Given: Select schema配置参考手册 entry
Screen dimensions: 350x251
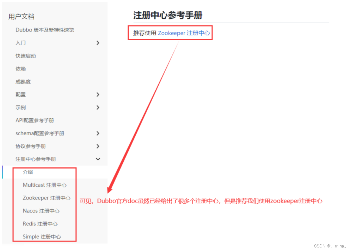Looking at the screenshot, I should tap(40, 133).
